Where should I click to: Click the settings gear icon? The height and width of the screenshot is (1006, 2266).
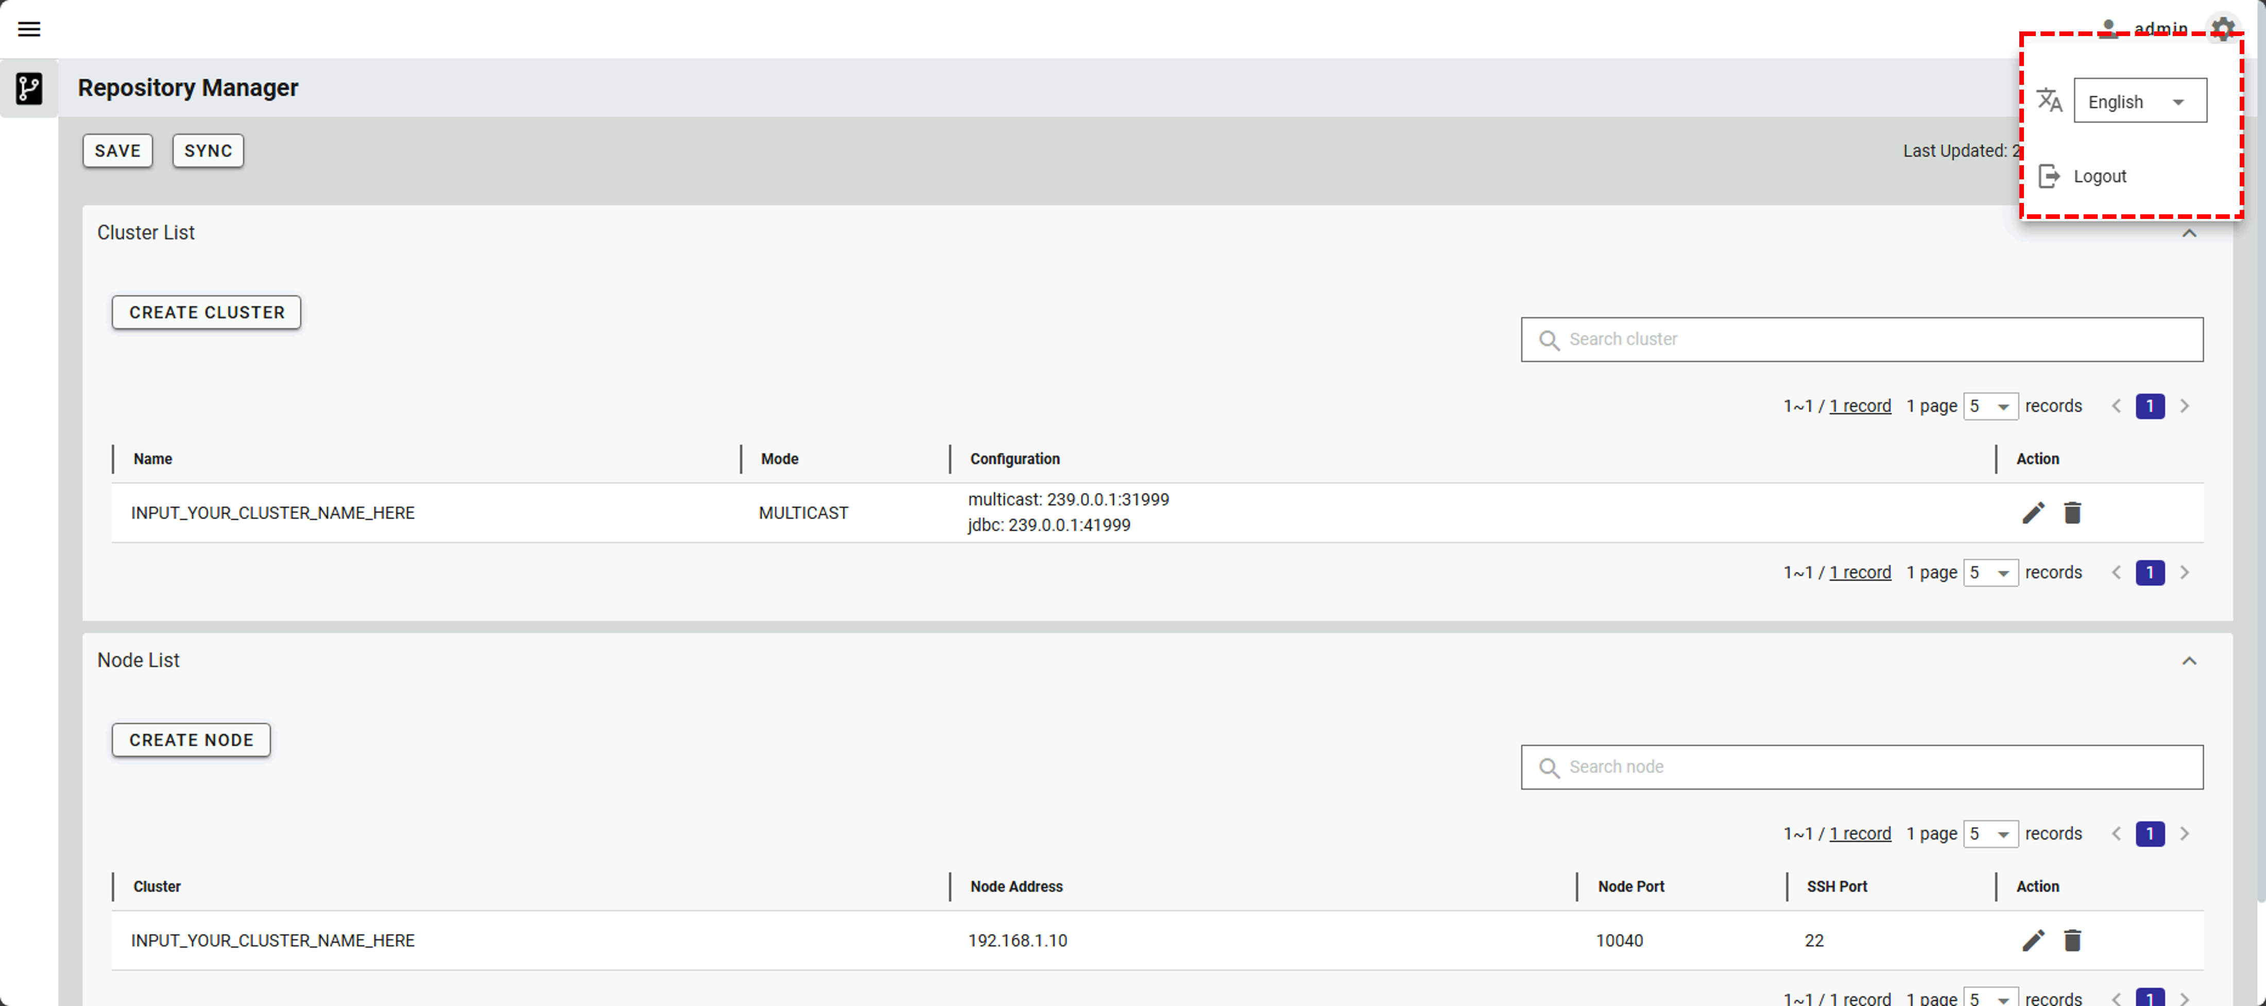(x=2223, y=28)
